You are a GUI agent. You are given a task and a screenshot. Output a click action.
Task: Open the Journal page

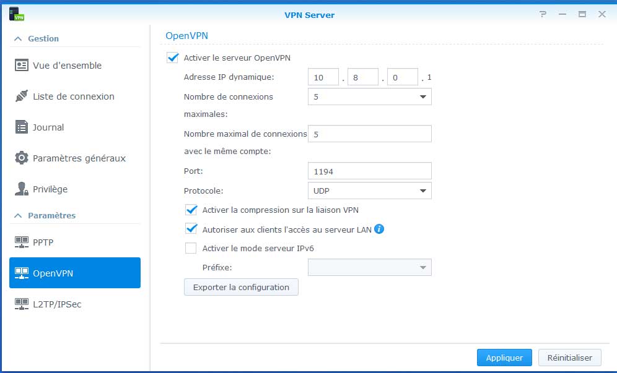click(75, 127)
